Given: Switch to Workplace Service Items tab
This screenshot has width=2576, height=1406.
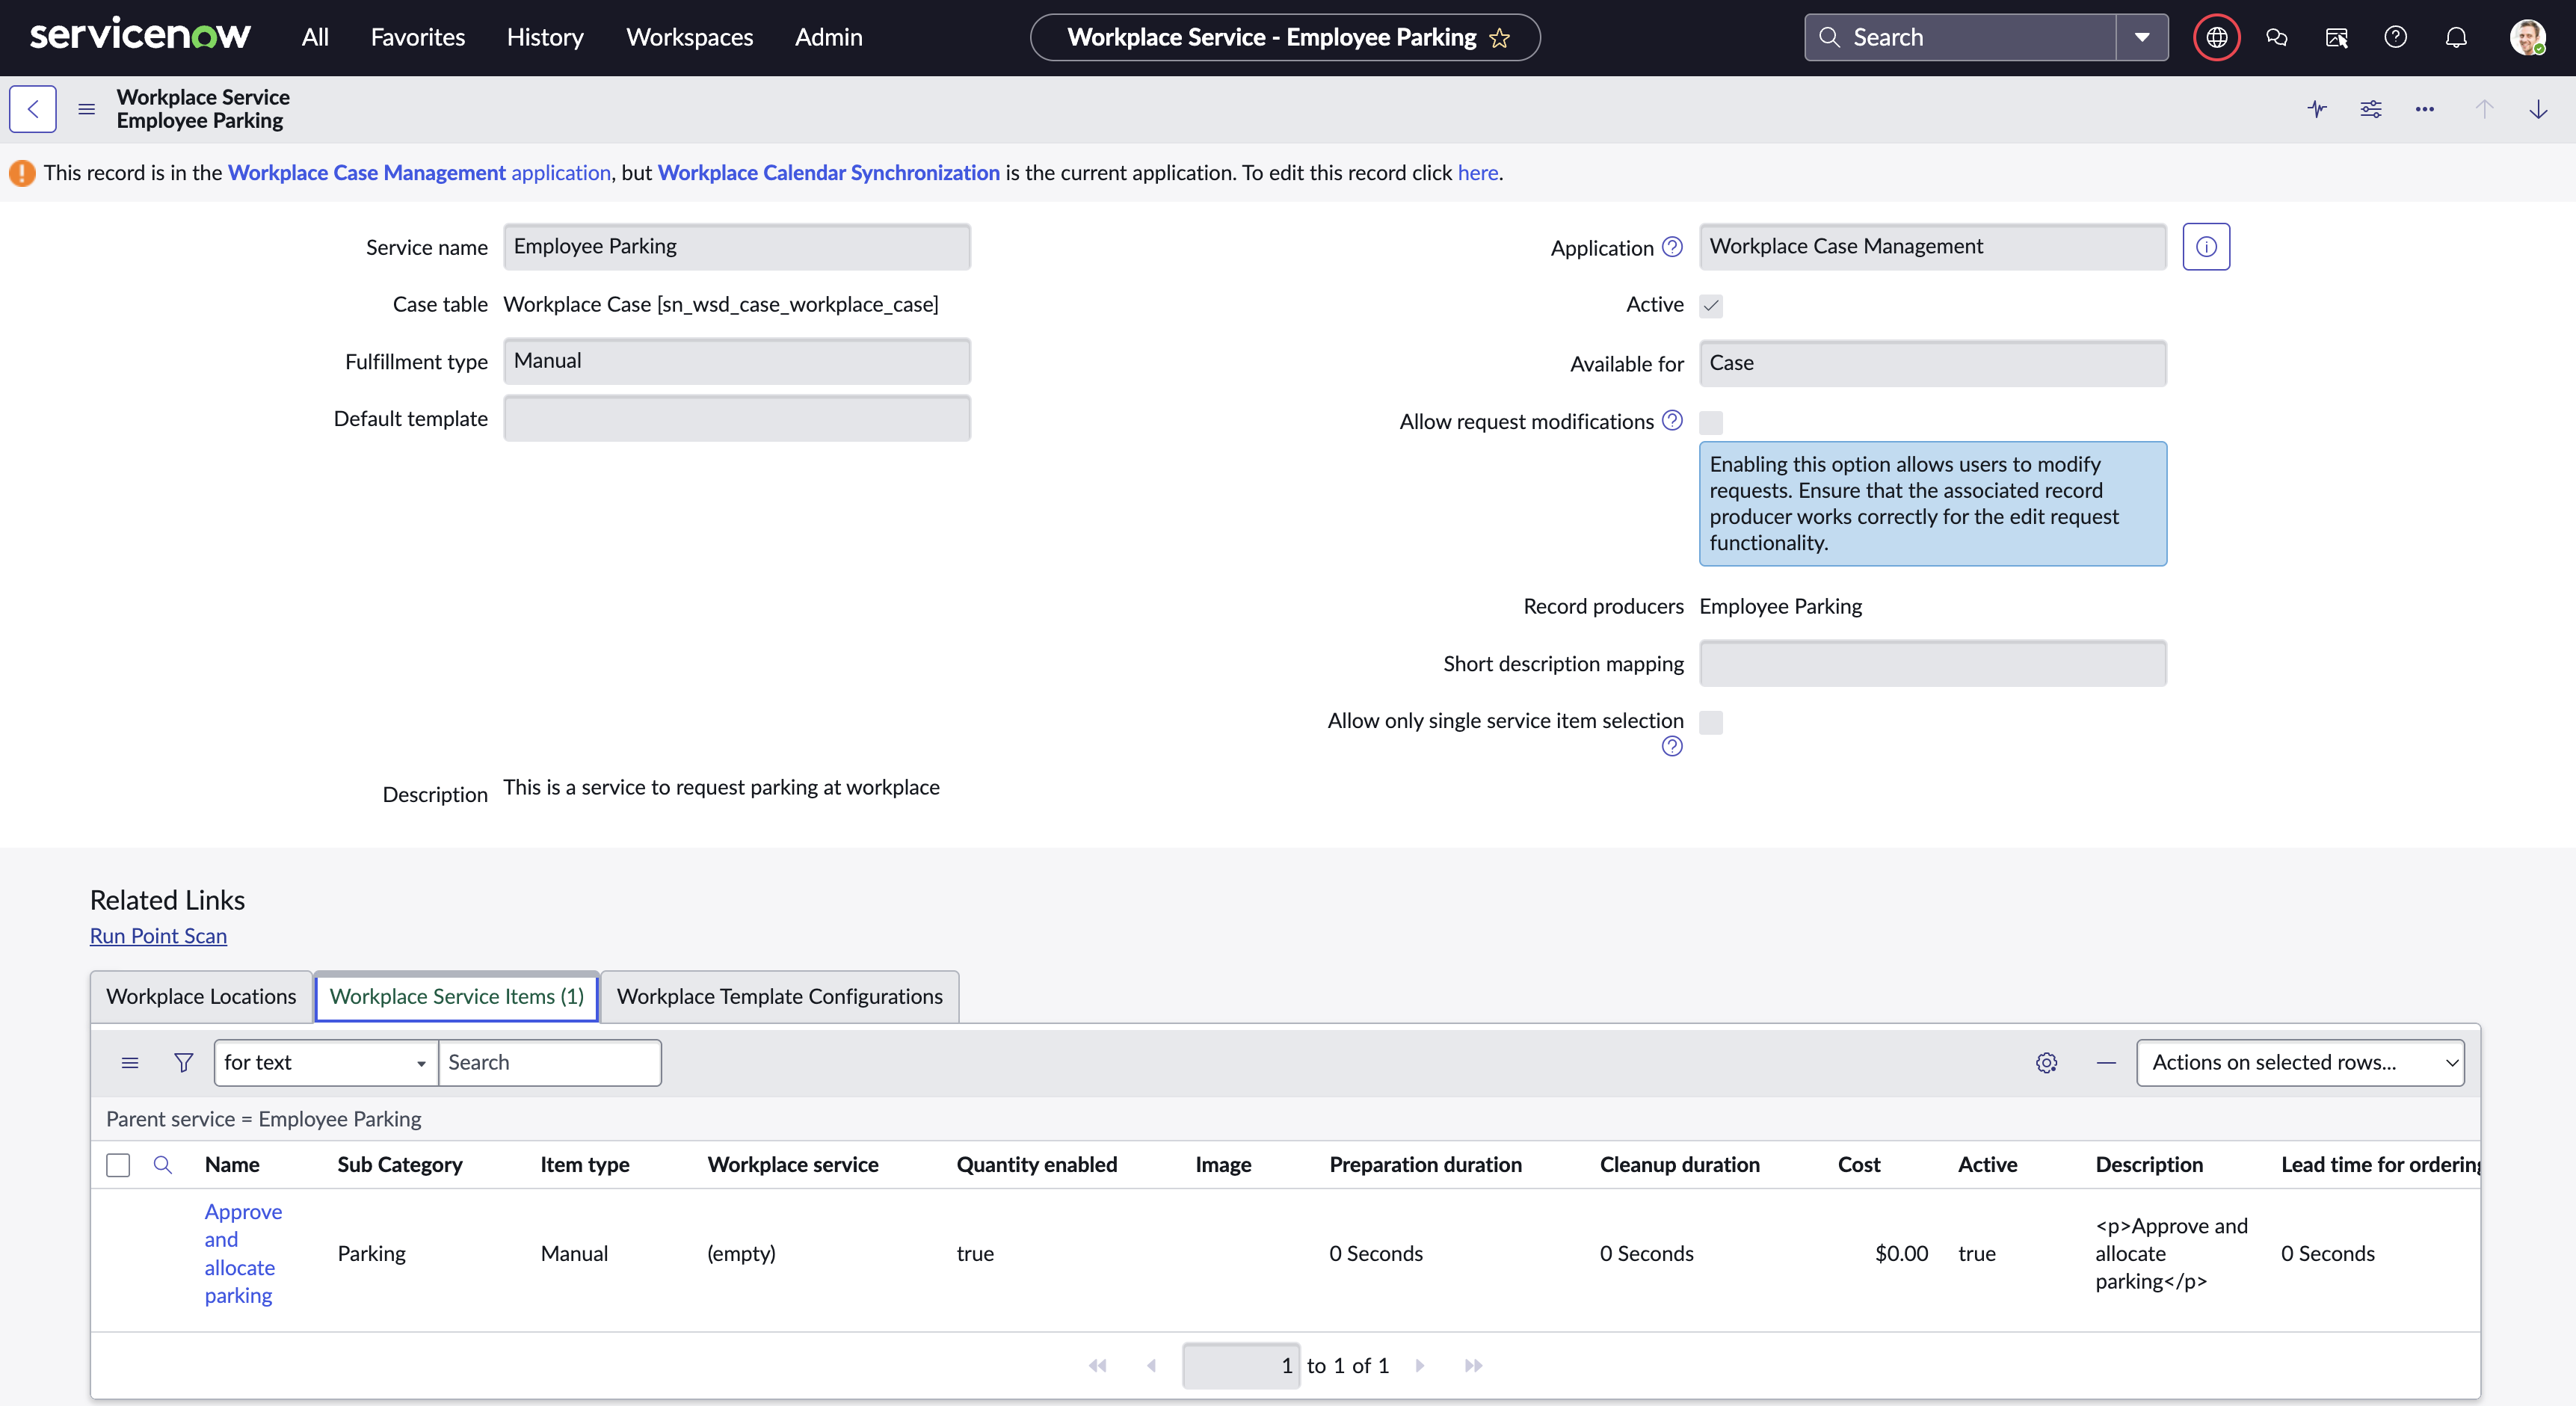Looking at the screenshot, I should pyautogui.click(x=457, y=996).
